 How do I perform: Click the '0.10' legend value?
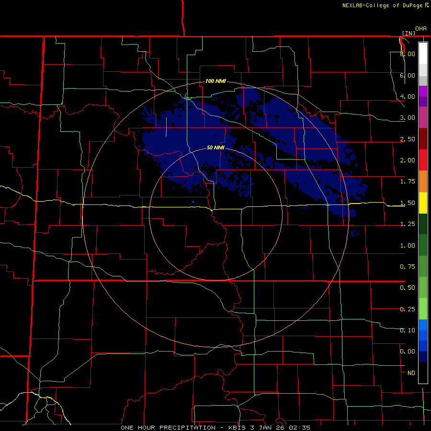point(408,330)
